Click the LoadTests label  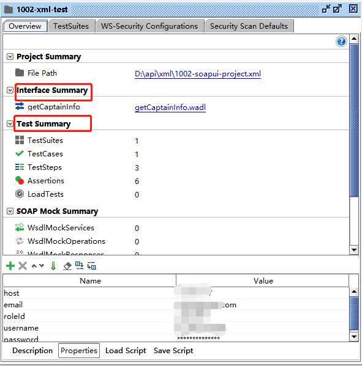coord(45,194)
